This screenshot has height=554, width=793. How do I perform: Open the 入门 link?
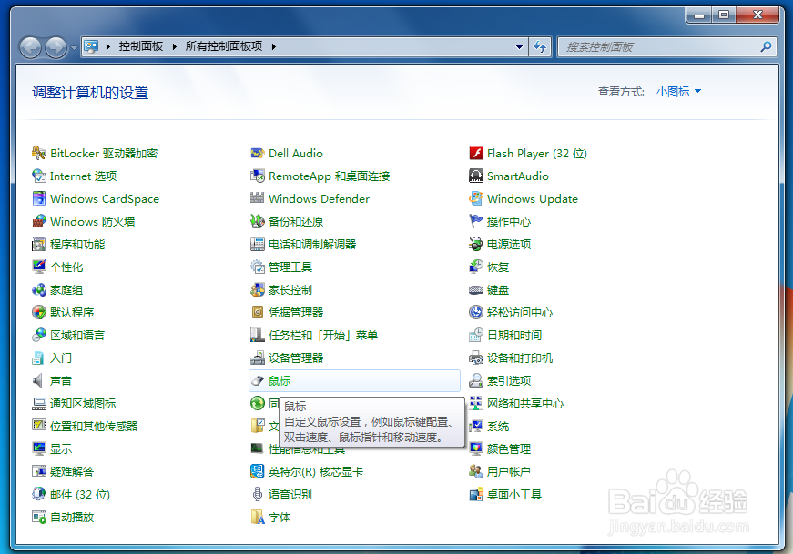tap(61, 358)
